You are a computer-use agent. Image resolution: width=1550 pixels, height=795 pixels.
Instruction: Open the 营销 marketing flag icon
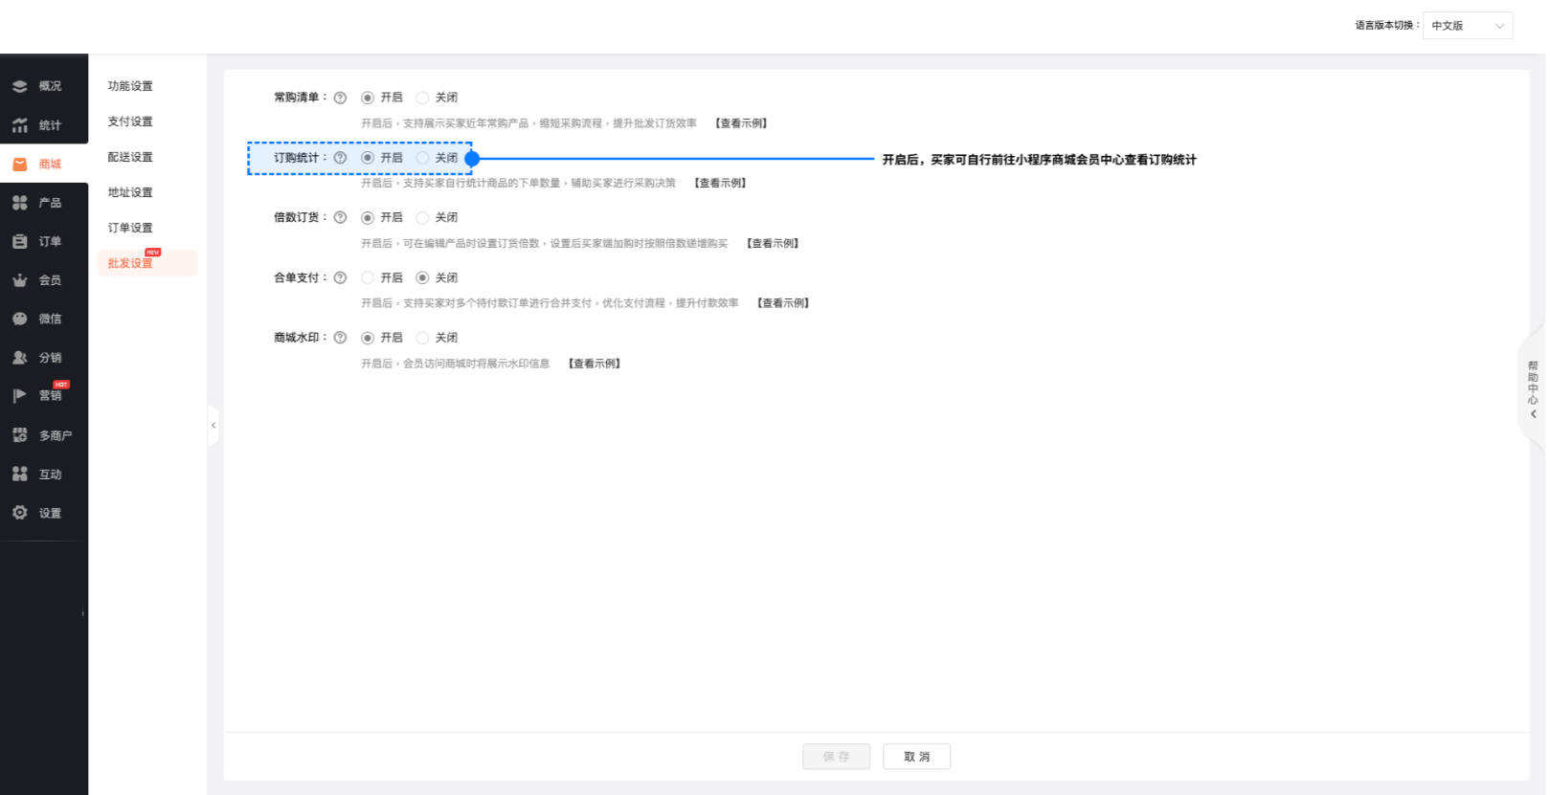click(20, 396)
